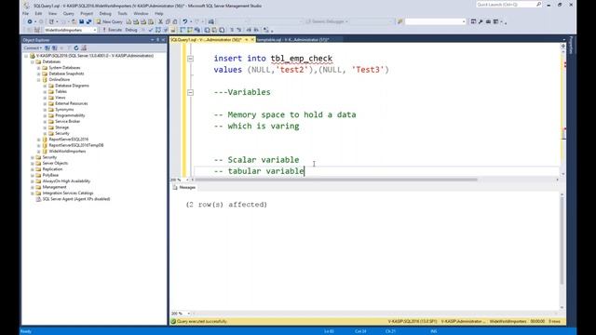Click the wrench Properties icon in top toolbar
This screenshot has width=596, height=335.
pos(481,21)
